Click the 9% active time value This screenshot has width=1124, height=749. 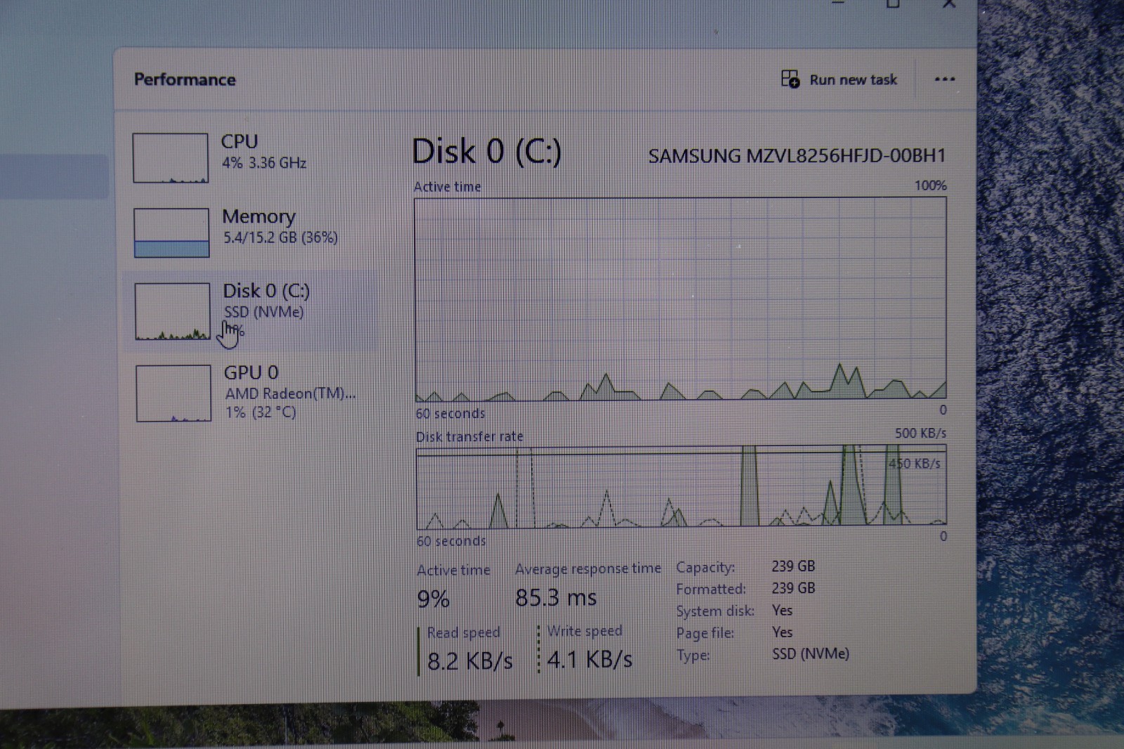tap(433, 599)
